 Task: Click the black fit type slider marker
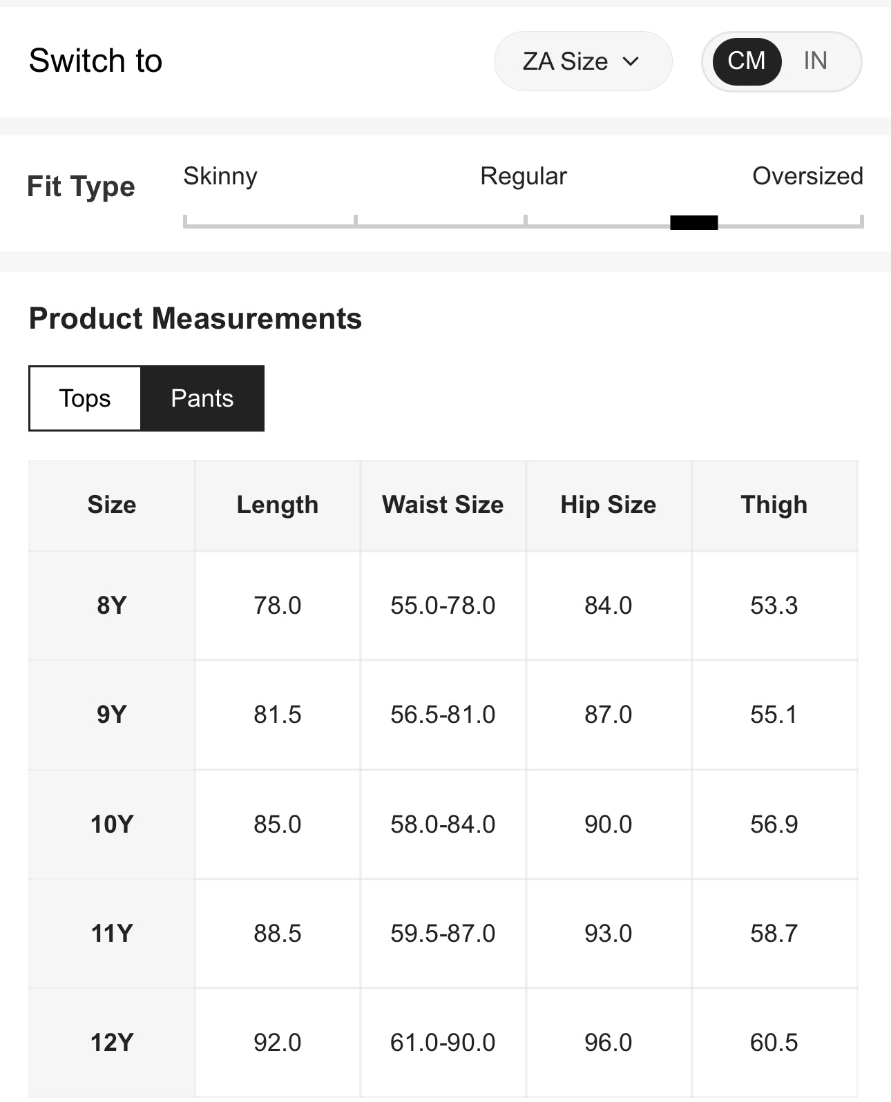[x=693, y=222]
